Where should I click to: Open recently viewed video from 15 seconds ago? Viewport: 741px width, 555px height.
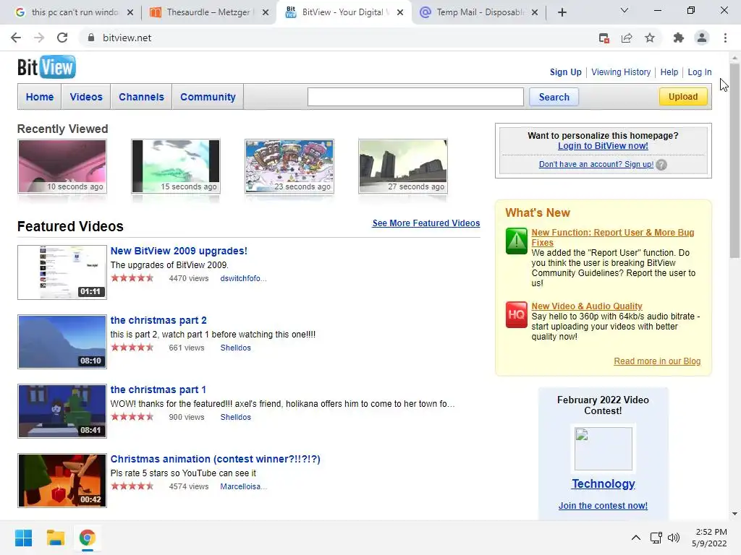[x=176, y=166]
